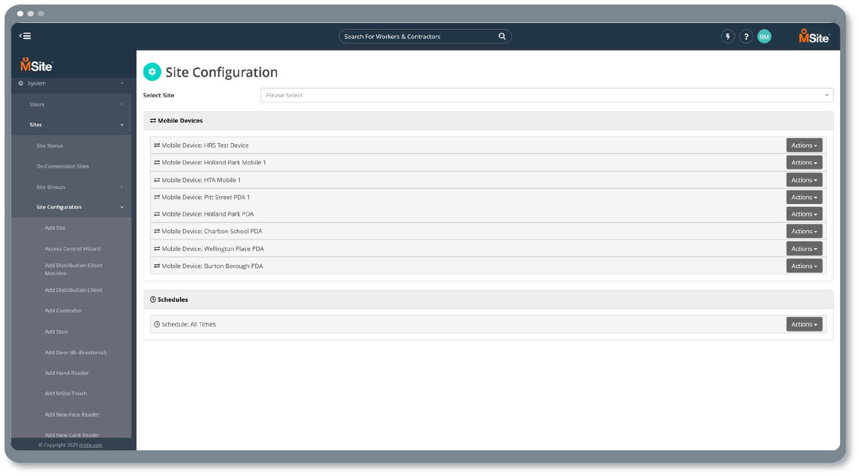Click the search magnifier icon
The height and width of the screenshot is (476, 859).
click(502, 36)
